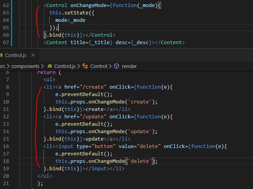253x189 pixels.
Task: Click 'this.setState({' on line 63
Action: 72,13
